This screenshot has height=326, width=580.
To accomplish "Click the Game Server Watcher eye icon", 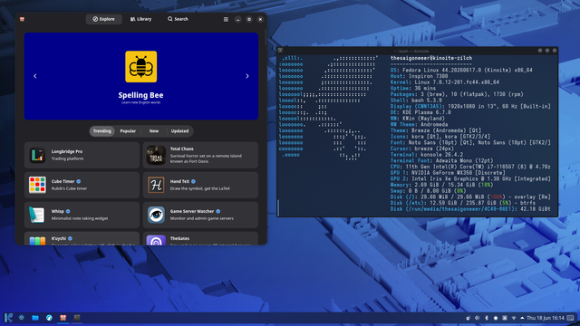I will pyautogui.click(x=156, y=215).
